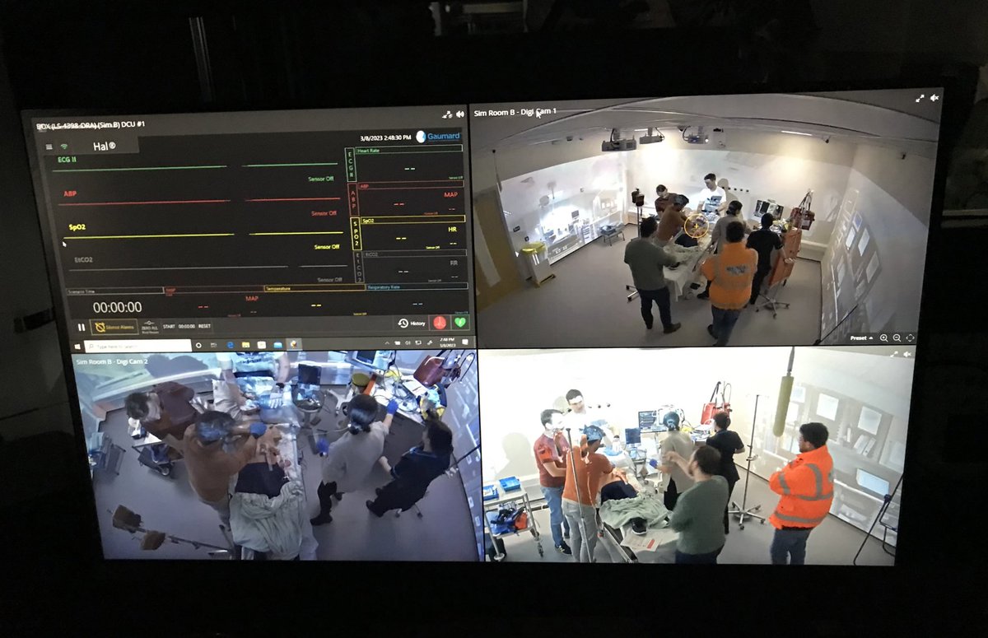Click the Hal patient name label

[x=104, y=146]
